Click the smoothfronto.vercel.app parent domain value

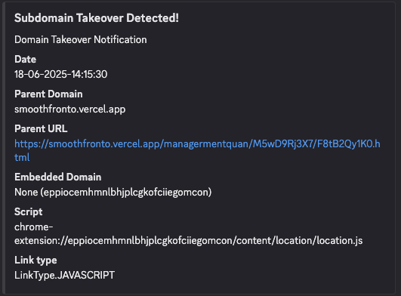[69, 109]
